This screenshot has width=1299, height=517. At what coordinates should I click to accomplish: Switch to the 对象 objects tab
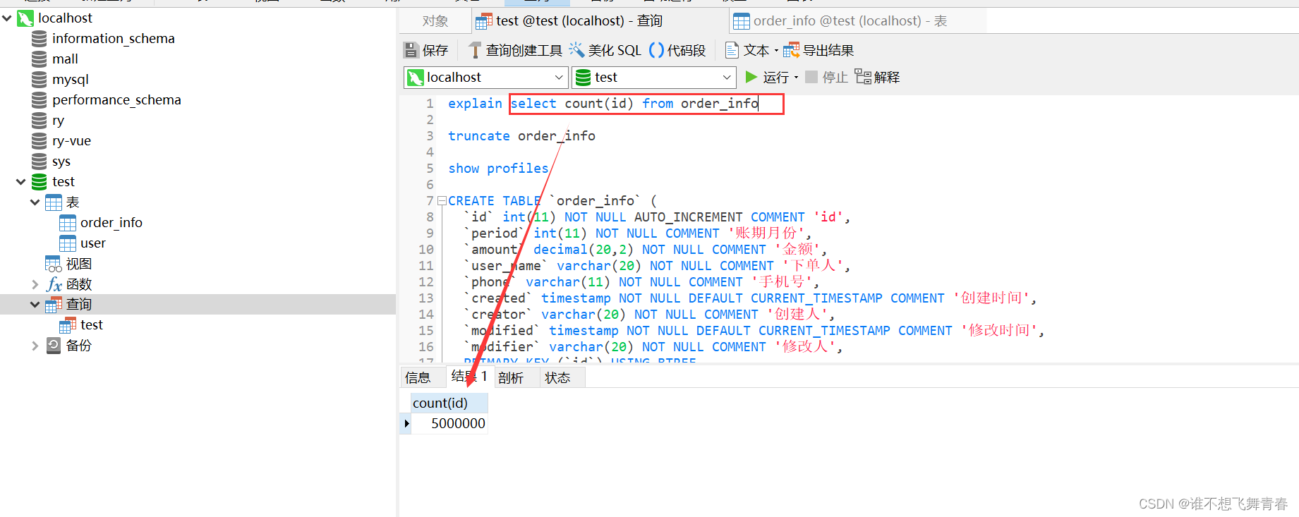435,21
